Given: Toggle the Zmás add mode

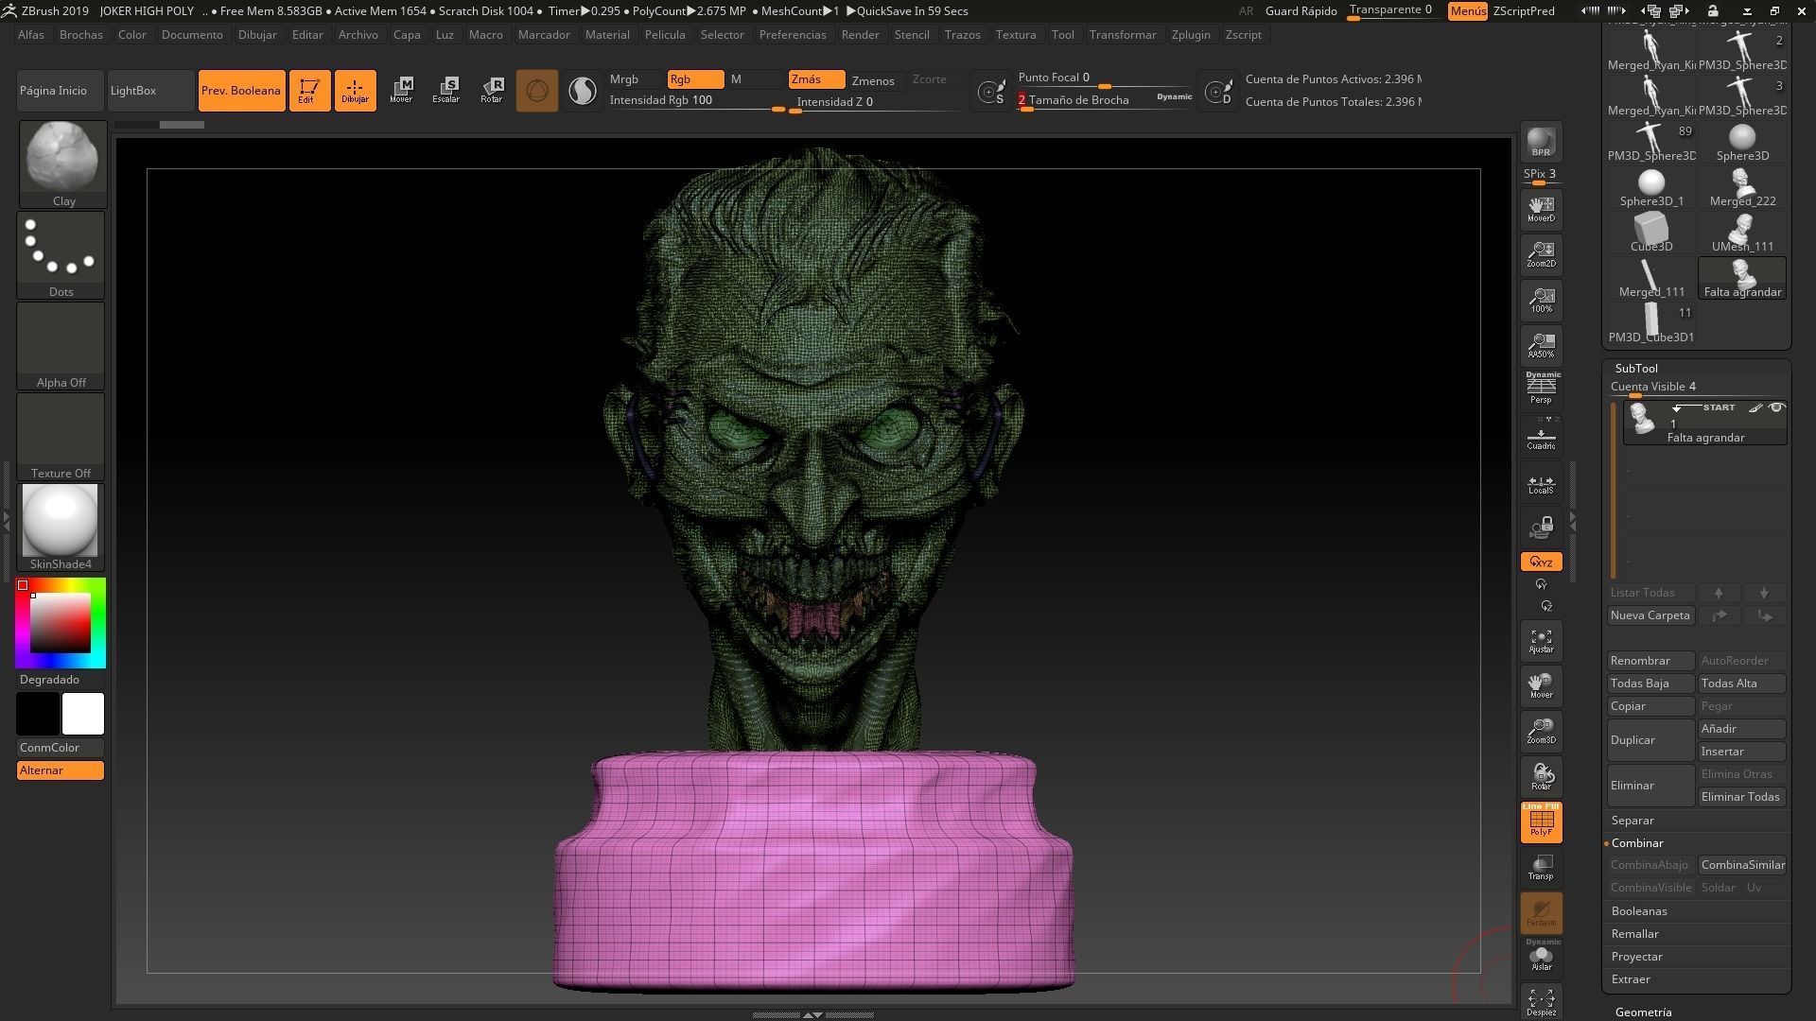Looking at the screenshot, I should coord(816,79).
